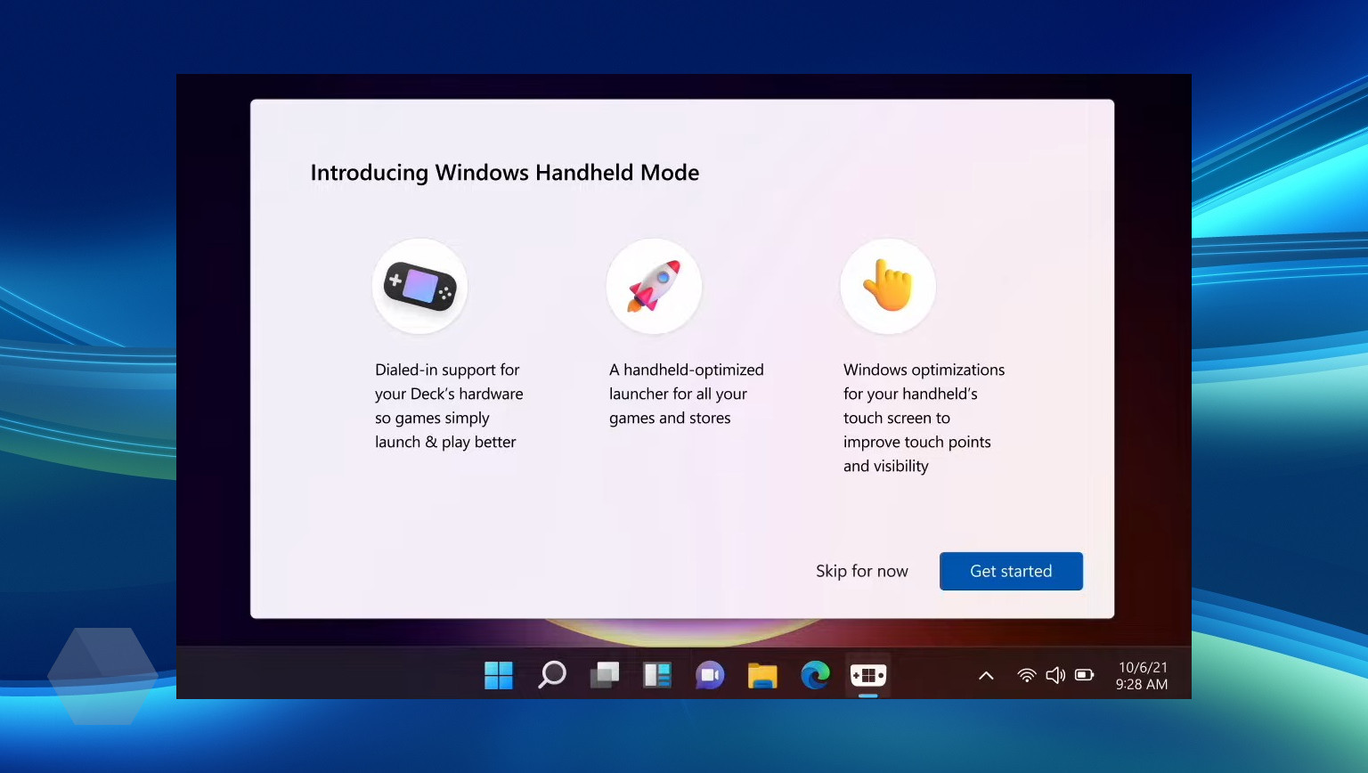Click the pointing hand touch icon
The image size is (1368, 773).
(x=888, y=286)
